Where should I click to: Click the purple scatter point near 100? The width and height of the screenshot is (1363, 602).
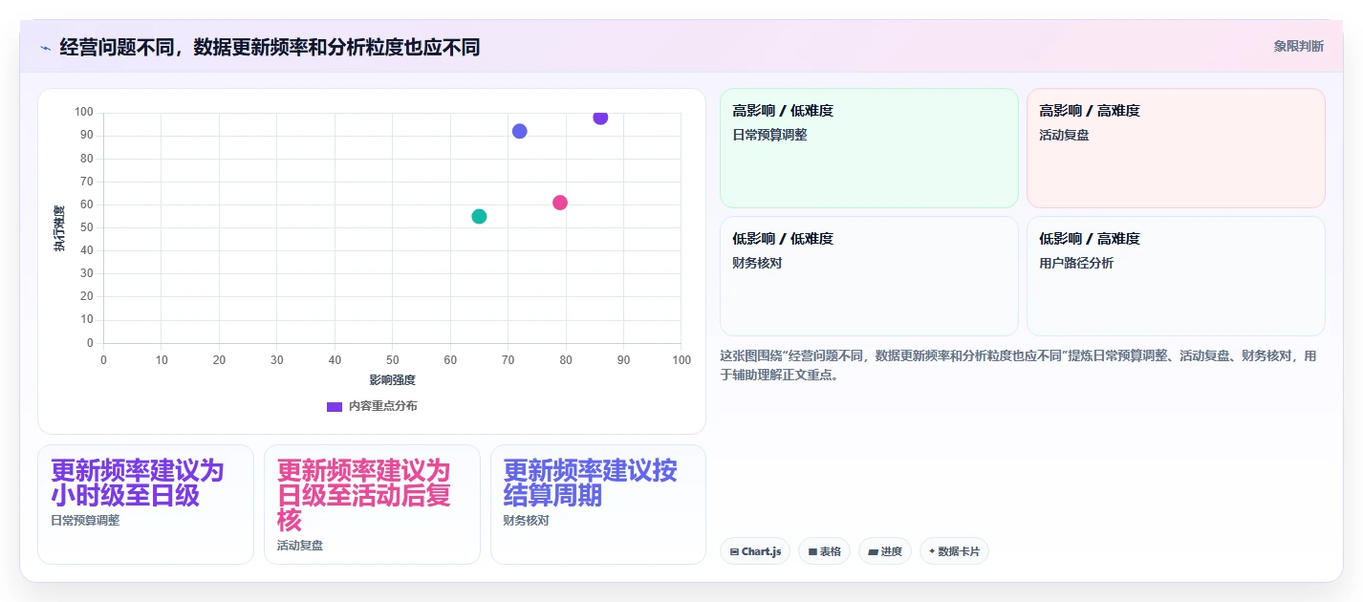pos(600,118)
